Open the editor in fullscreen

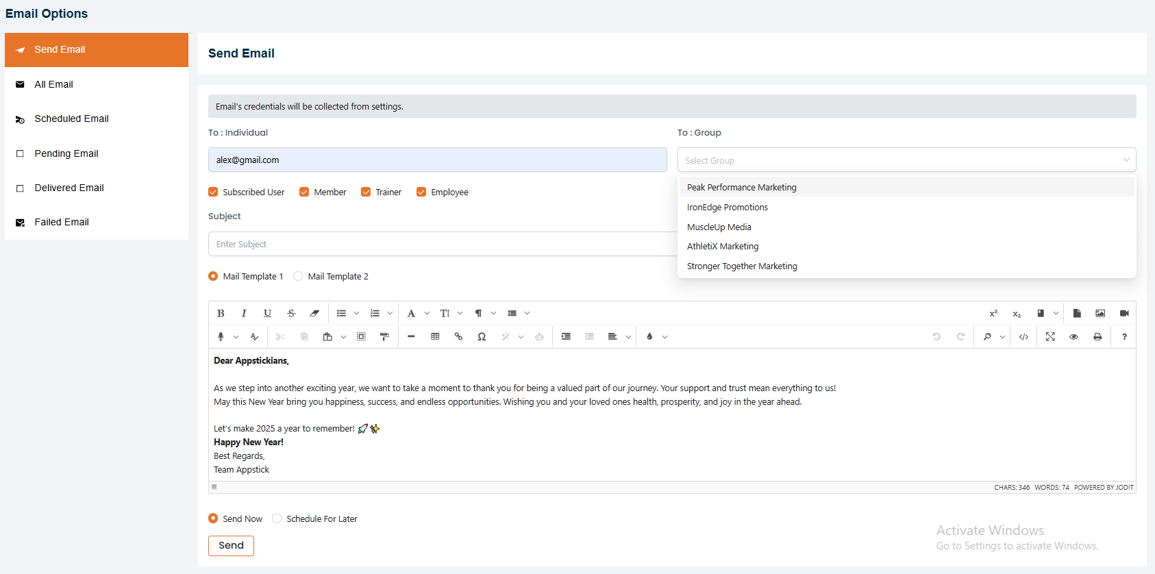1050,336
